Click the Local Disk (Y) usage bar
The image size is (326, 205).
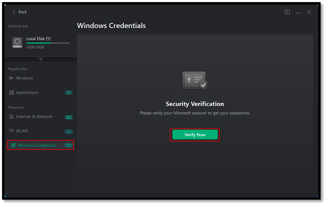coord(48,43)
